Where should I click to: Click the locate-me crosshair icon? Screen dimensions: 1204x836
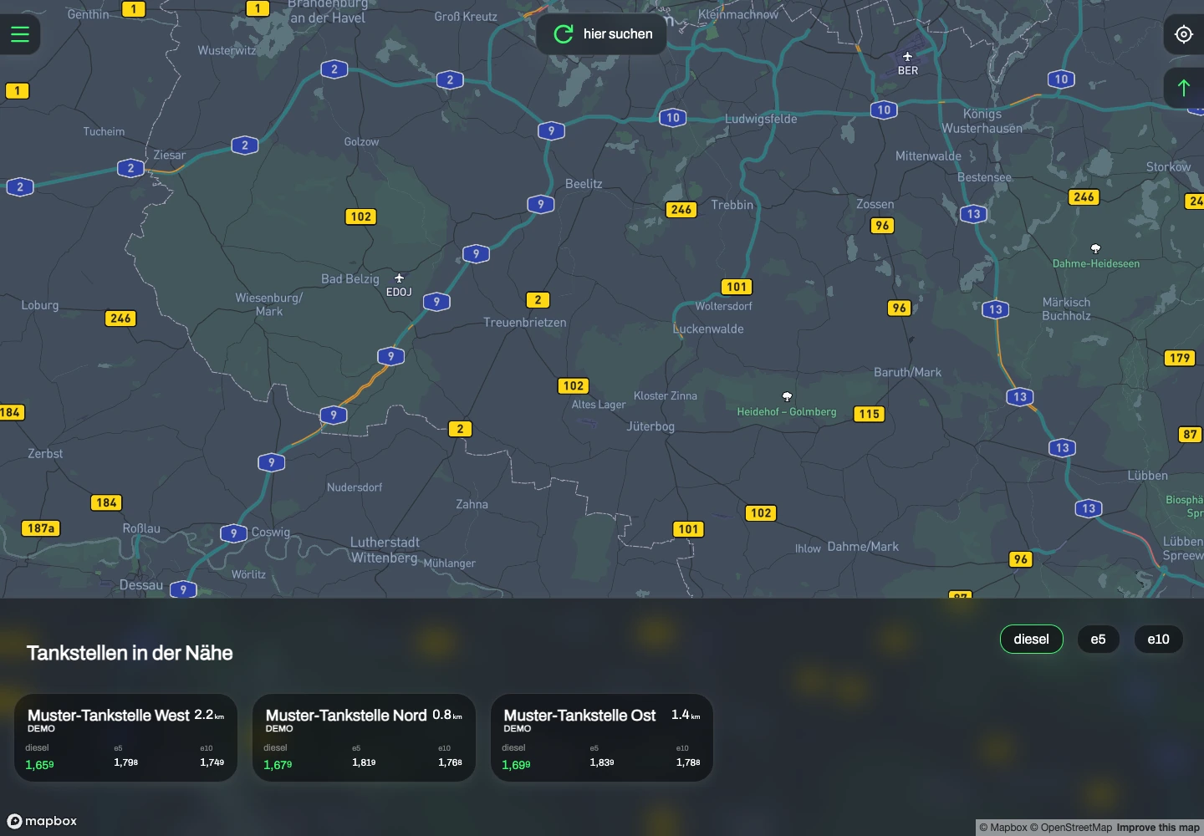point(1184,34)
